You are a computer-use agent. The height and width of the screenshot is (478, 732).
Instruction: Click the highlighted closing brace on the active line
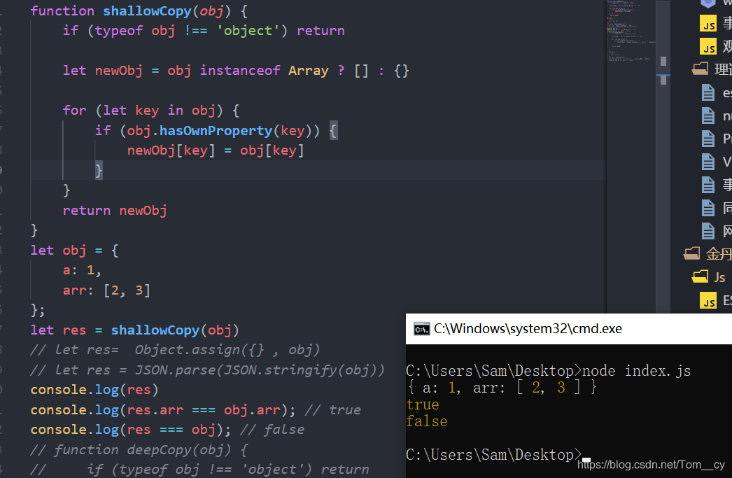(99, 170)
